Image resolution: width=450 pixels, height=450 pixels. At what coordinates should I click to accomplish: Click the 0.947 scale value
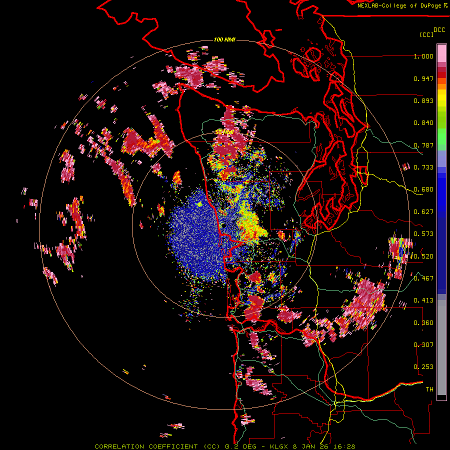pyautogui.click(x=423, y=78)
